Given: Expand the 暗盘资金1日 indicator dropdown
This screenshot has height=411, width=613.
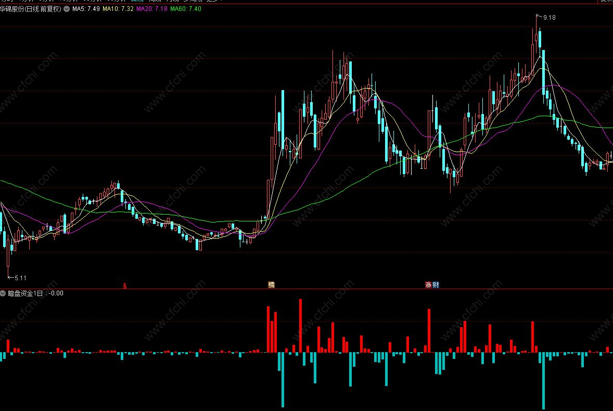Looking at the screenshot, I should (x=3, y=293).
